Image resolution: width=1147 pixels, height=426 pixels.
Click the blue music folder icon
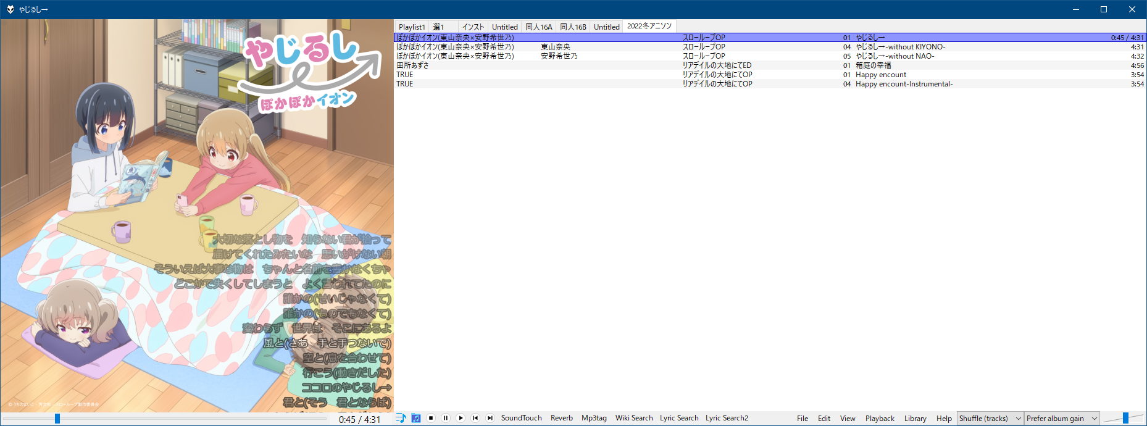click(x=416, y=418)
